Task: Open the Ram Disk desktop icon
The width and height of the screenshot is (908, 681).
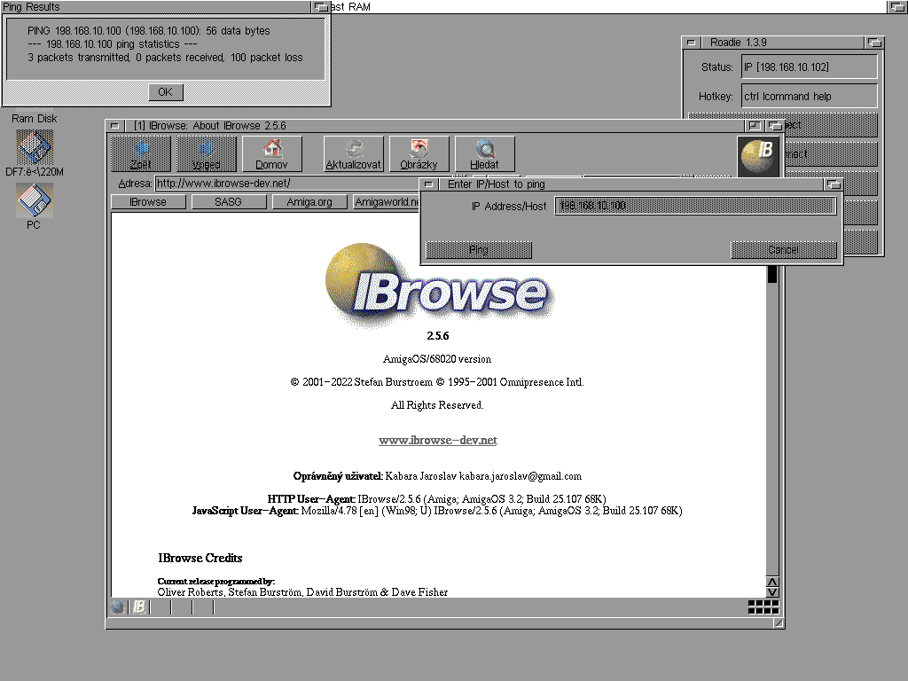Action: (x=35, y=147)
